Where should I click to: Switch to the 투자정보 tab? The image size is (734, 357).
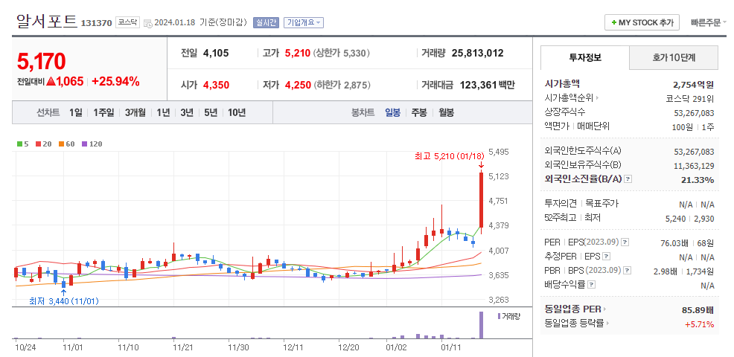pos(585,57)
